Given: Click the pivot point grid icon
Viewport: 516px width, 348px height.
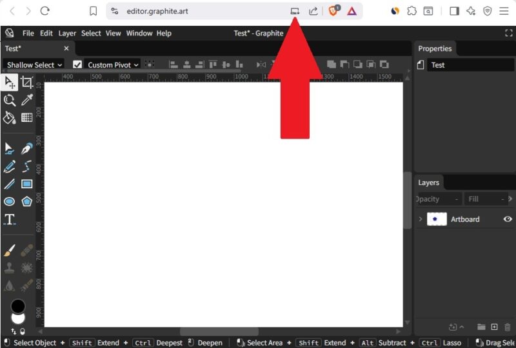Looking at the screenshot, I should tap(150, 64).
